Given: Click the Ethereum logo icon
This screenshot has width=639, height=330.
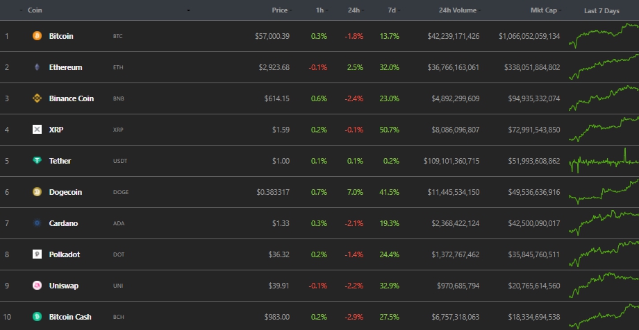Looking at the screenshot, I should pos(37,67).
